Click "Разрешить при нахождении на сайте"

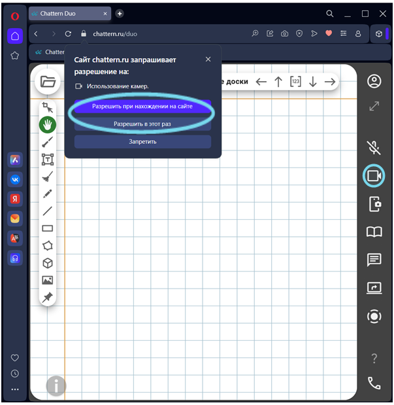(x=142, y=106)
